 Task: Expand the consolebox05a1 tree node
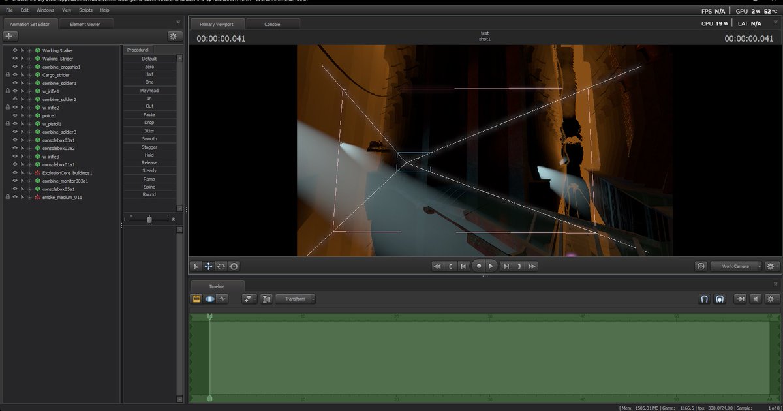(29, 189)
